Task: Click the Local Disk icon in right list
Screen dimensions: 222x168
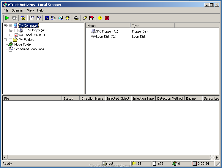Action: tap(93, 36)
